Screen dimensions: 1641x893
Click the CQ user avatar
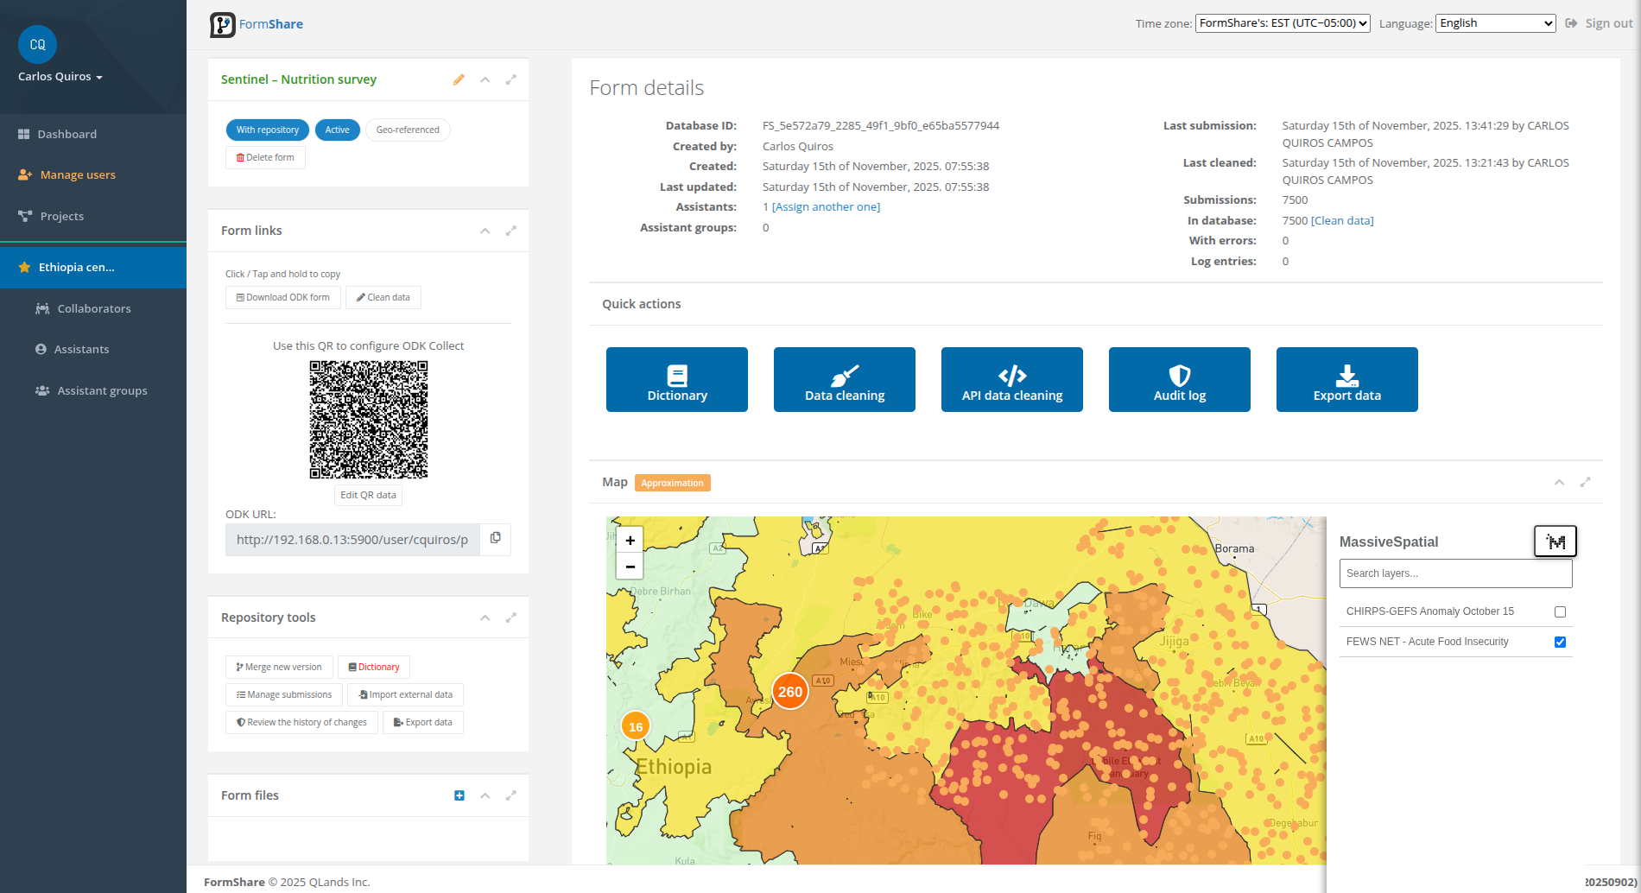click(37, 45)
